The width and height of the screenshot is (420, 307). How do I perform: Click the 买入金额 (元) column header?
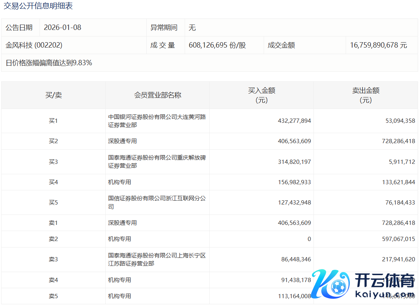tap(261, 95)
